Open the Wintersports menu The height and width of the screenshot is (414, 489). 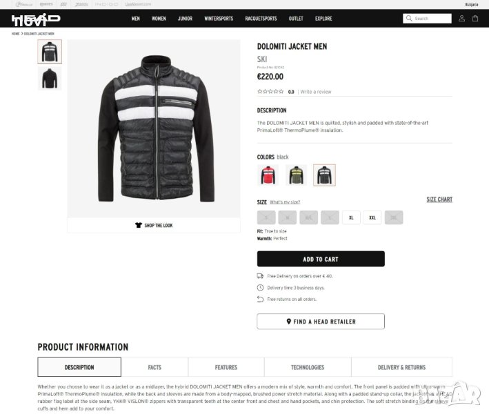(x=219, y=19)
